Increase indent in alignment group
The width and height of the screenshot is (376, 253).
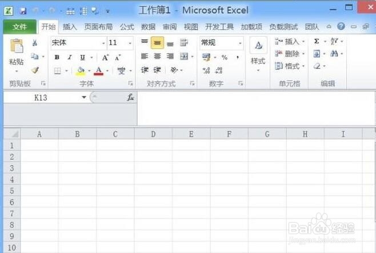[157, 70]
